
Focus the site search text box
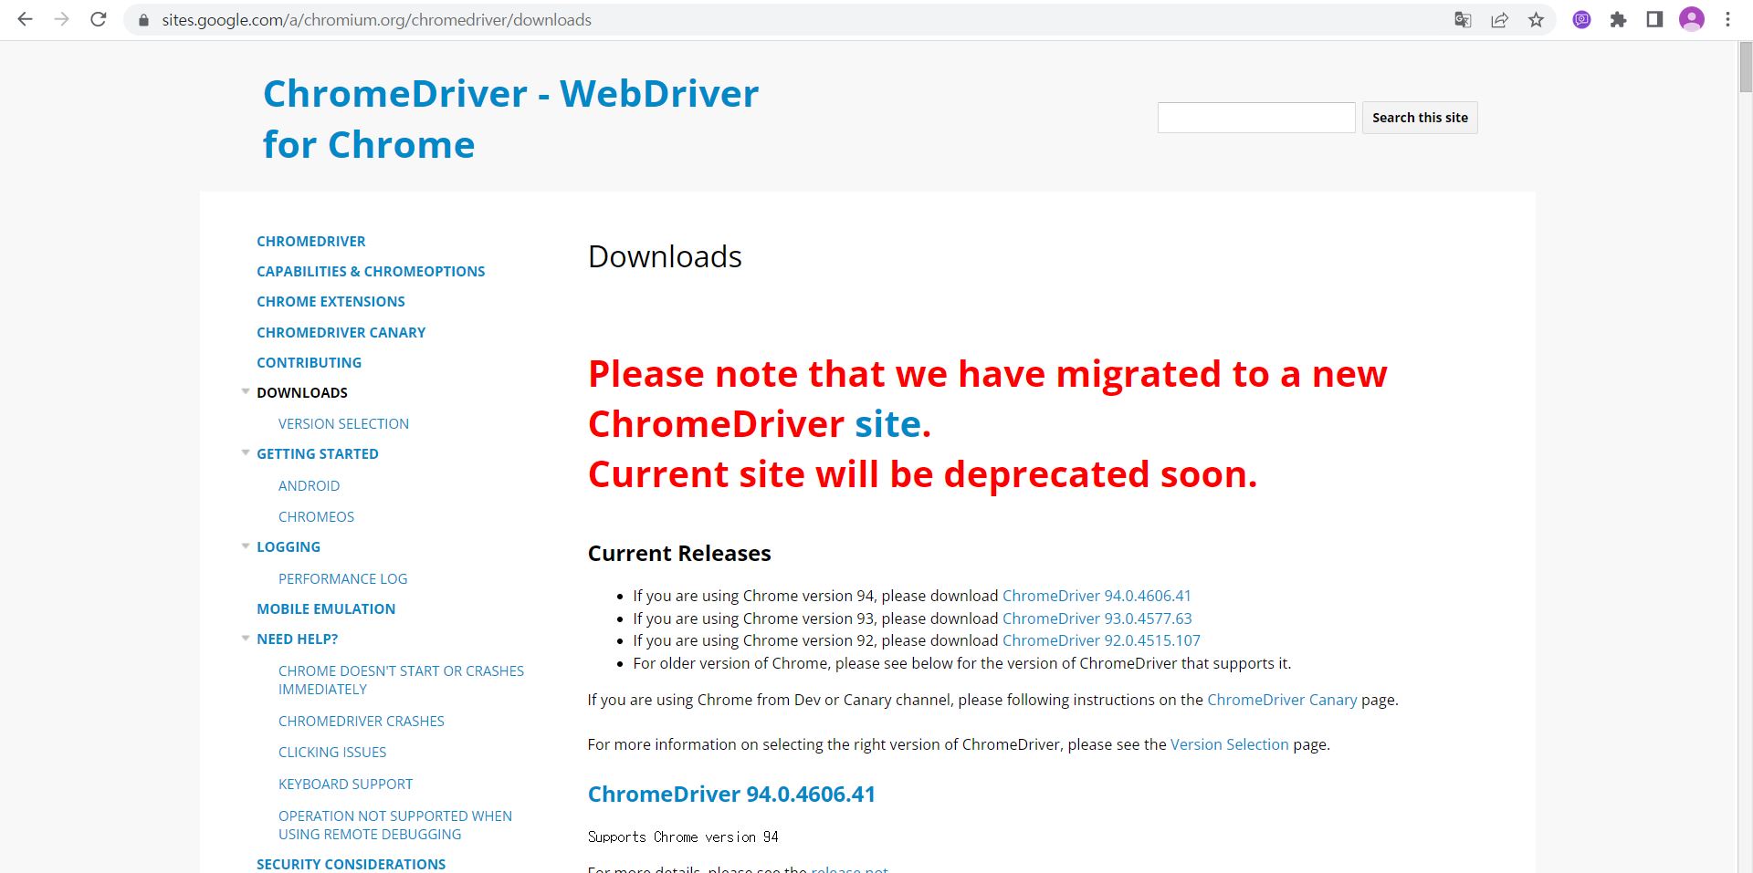[x=1256, y=118]
